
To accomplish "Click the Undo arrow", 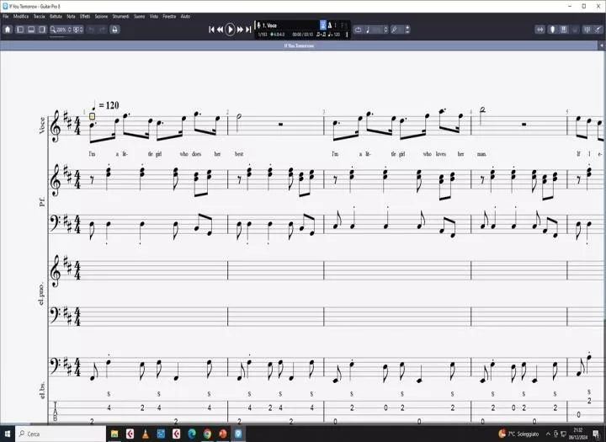I will [x=92, y=29].
